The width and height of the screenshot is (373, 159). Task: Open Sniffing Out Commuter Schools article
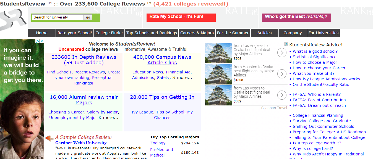(x=324, y=126)
